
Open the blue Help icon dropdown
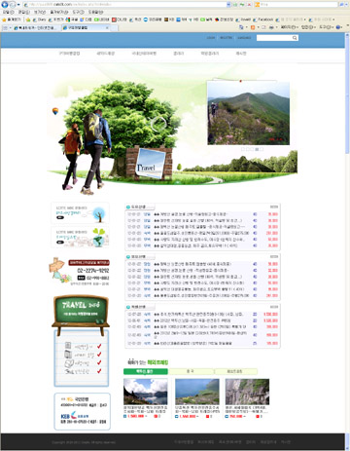coord(340,27)
